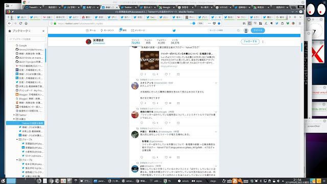
Task: Click the magnifier icon in Twitter search
Action: tap(238, 31)
